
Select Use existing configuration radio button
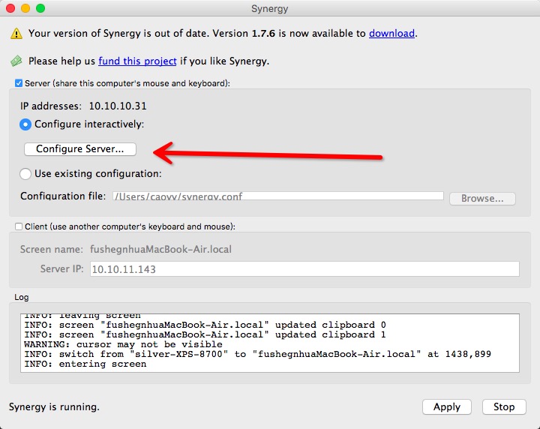tap(25, 173)
